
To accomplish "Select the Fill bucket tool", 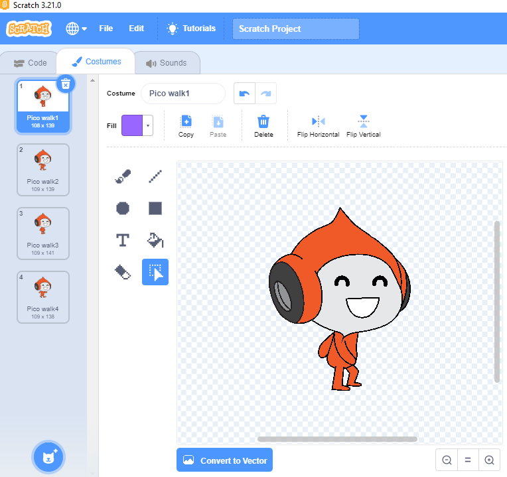I will point(155,240).
